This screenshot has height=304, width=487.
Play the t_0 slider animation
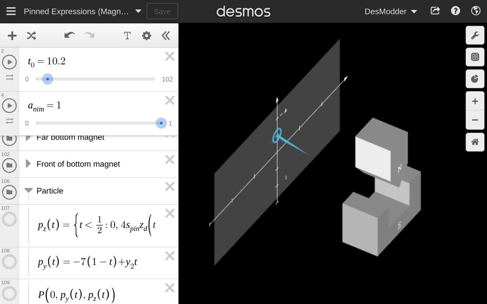click(x=9, y=62)
